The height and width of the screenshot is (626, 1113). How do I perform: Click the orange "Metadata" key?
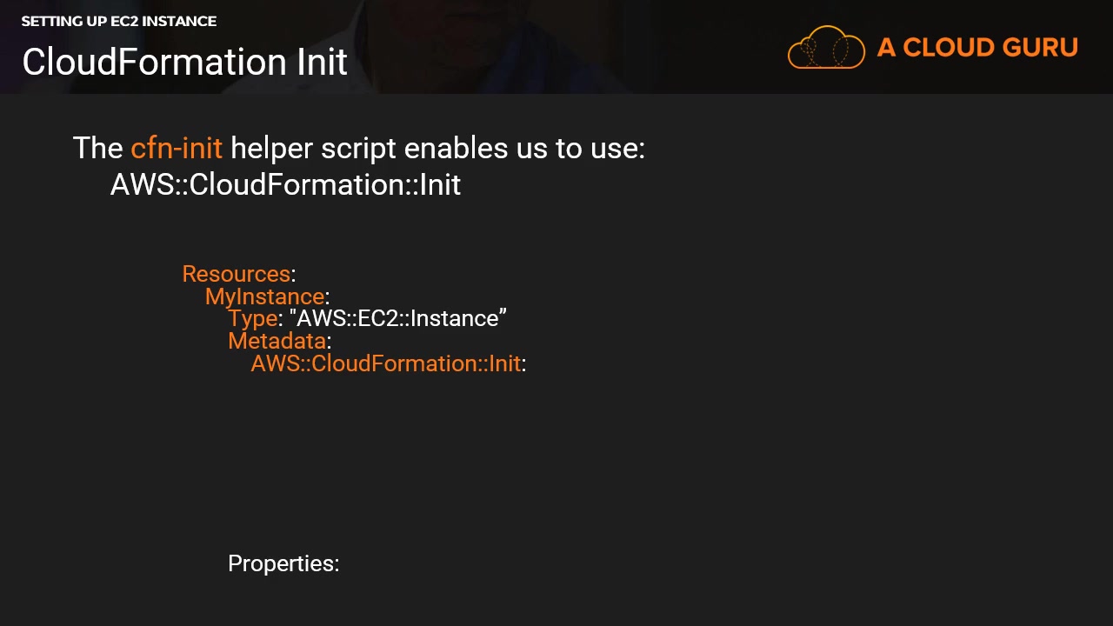277,341
